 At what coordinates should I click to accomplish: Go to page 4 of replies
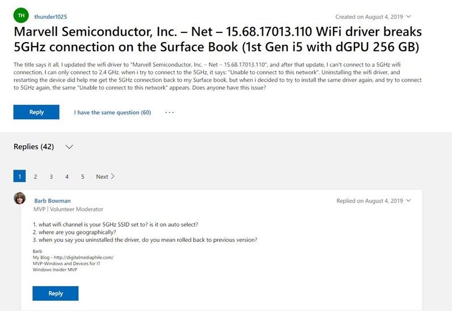pos(67,176)
